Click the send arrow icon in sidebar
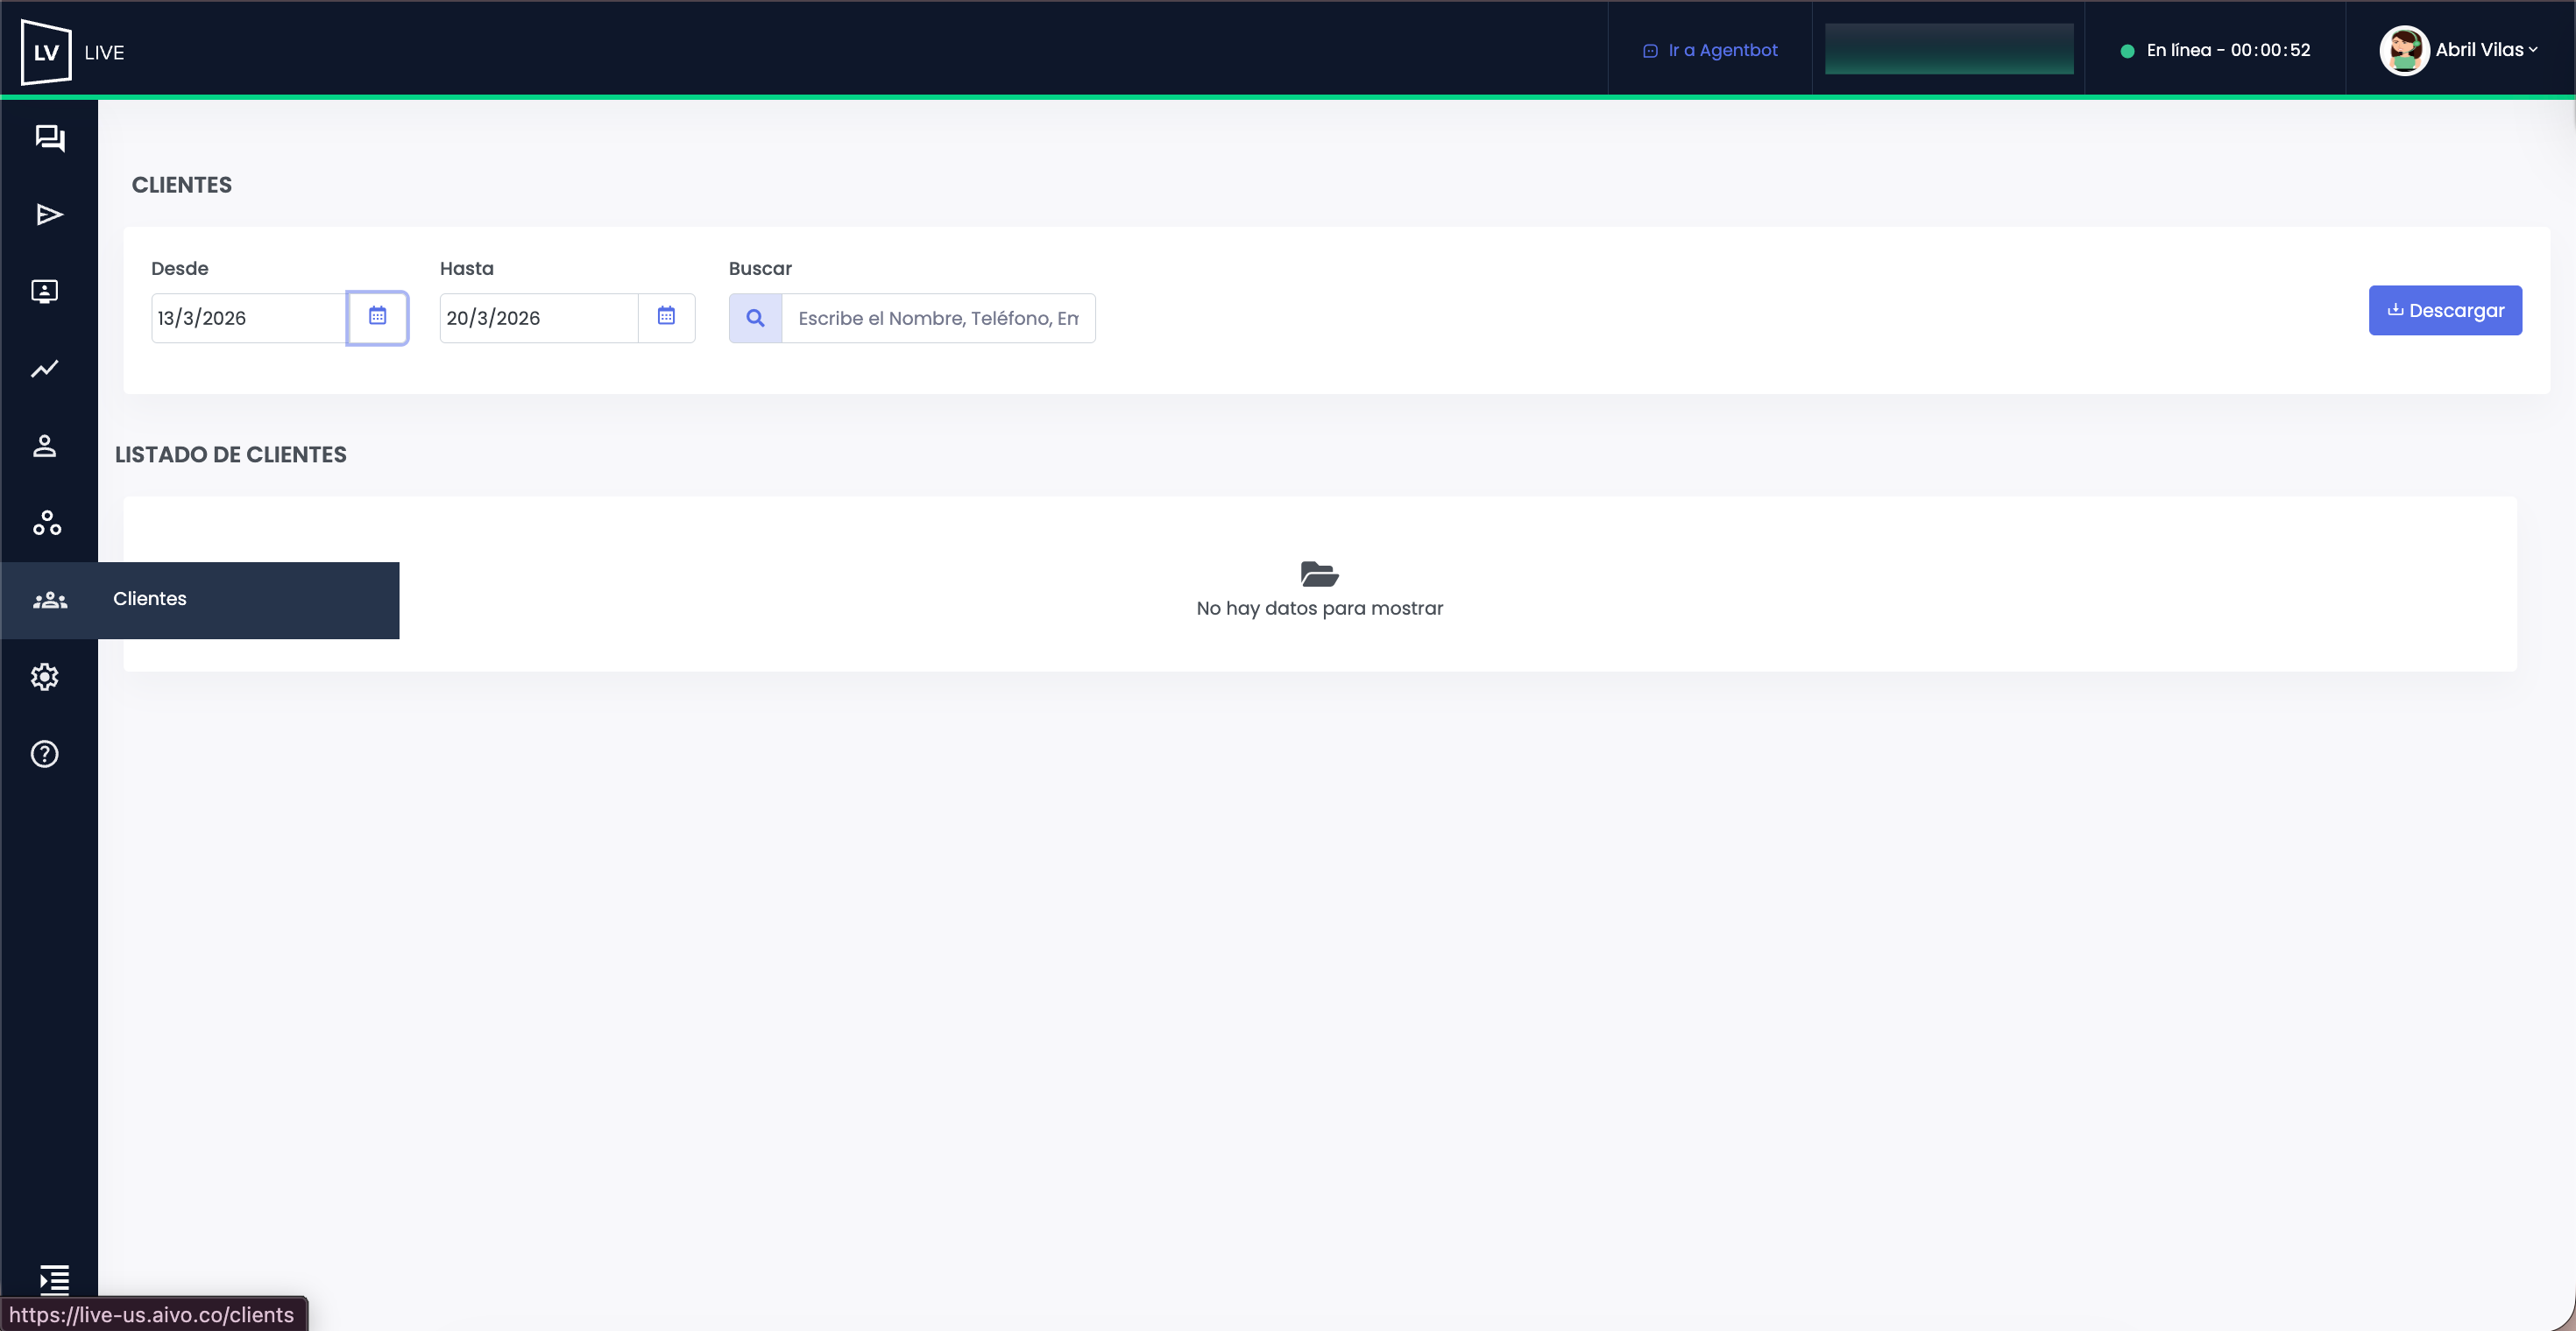Viewport: 2576px width, 1331px height. pyautogui.click(x=49, y=215)
